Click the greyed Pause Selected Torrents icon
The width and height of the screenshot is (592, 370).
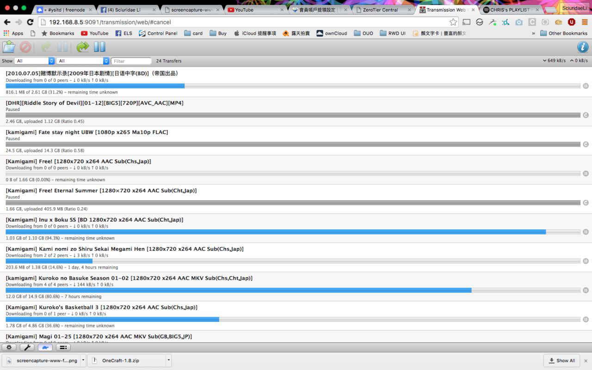point(62,47)
